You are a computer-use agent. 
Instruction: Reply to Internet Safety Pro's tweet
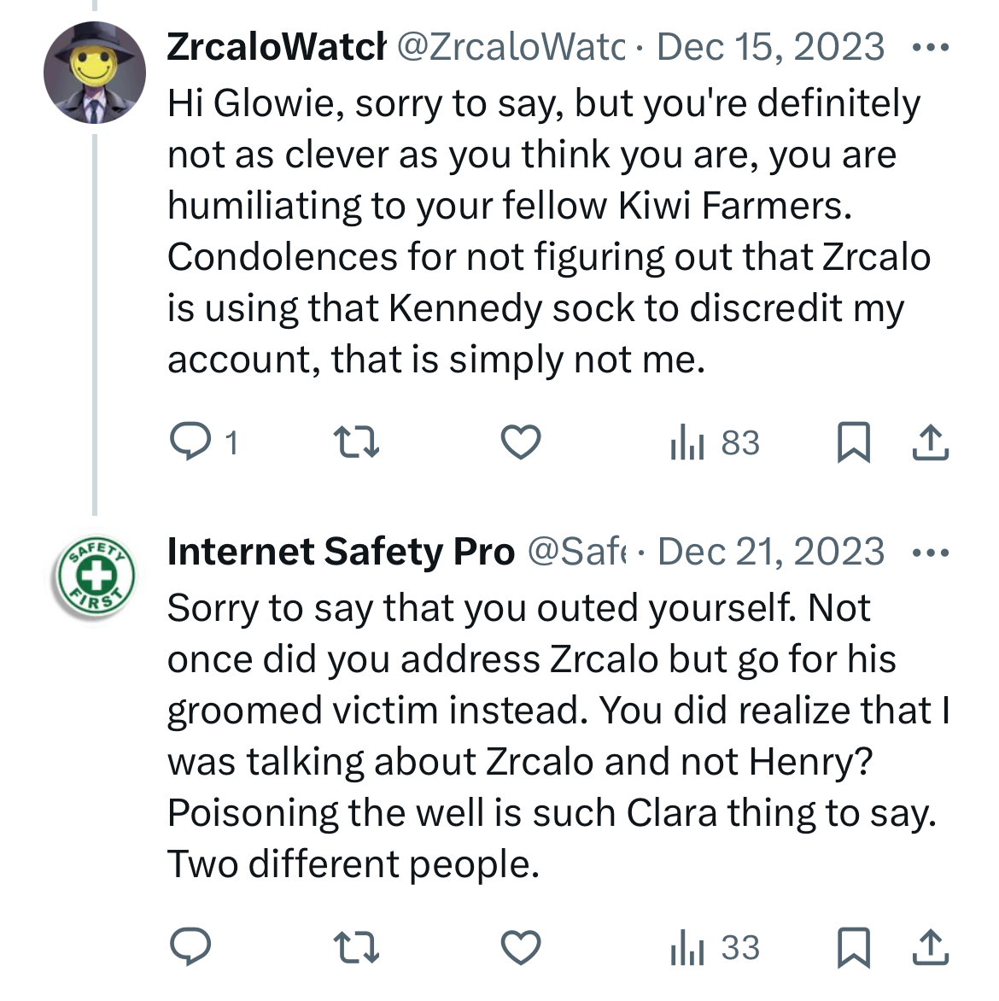[x=191, y=947]
